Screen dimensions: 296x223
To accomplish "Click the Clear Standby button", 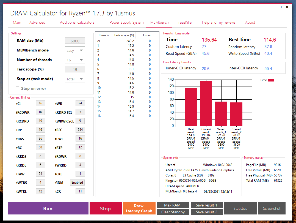I will (x=173, y=212).
